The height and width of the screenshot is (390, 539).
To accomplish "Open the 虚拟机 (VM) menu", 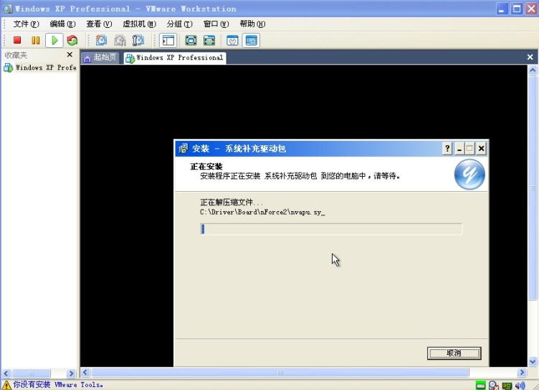I will pos(139,24).
